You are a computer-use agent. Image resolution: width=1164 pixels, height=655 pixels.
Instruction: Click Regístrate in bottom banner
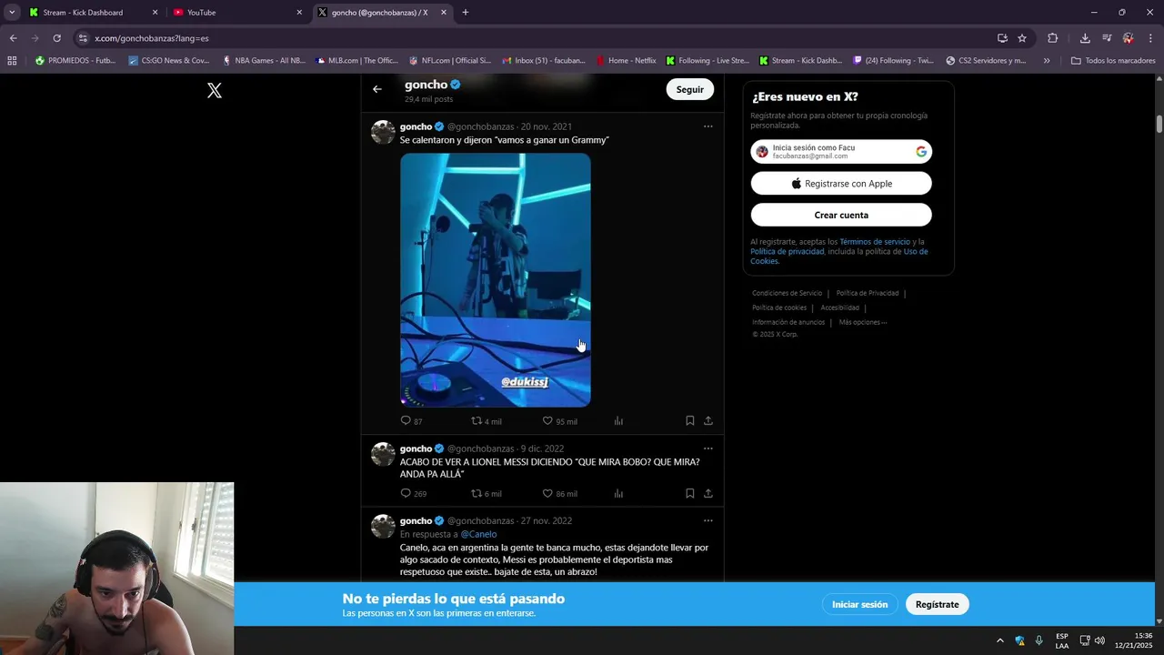pyautogui.click(x=937, y=604)
